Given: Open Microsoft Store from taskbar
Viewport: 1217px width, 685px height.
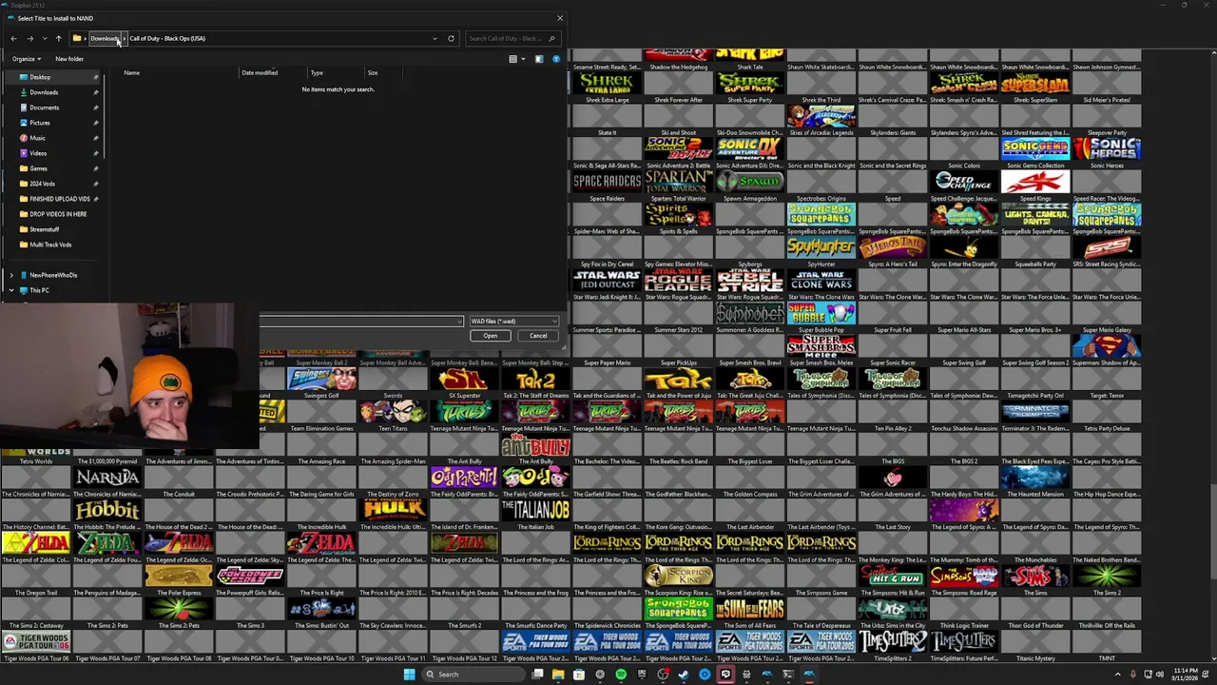Looking at the screenshot, I should click(x=579, y=675).
